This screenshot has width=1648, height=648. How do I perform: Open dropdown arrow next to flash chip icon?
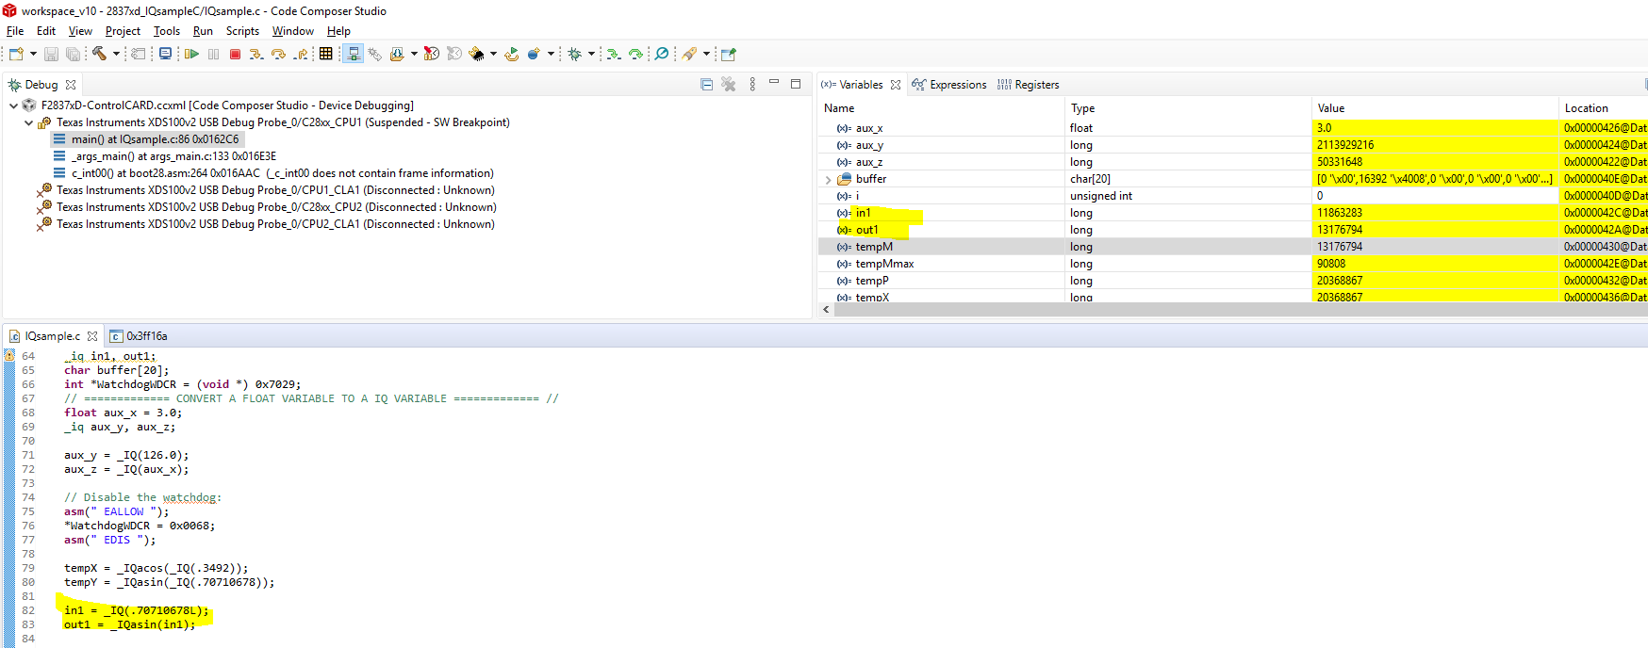pyautogui.click(x=493, y=54)
